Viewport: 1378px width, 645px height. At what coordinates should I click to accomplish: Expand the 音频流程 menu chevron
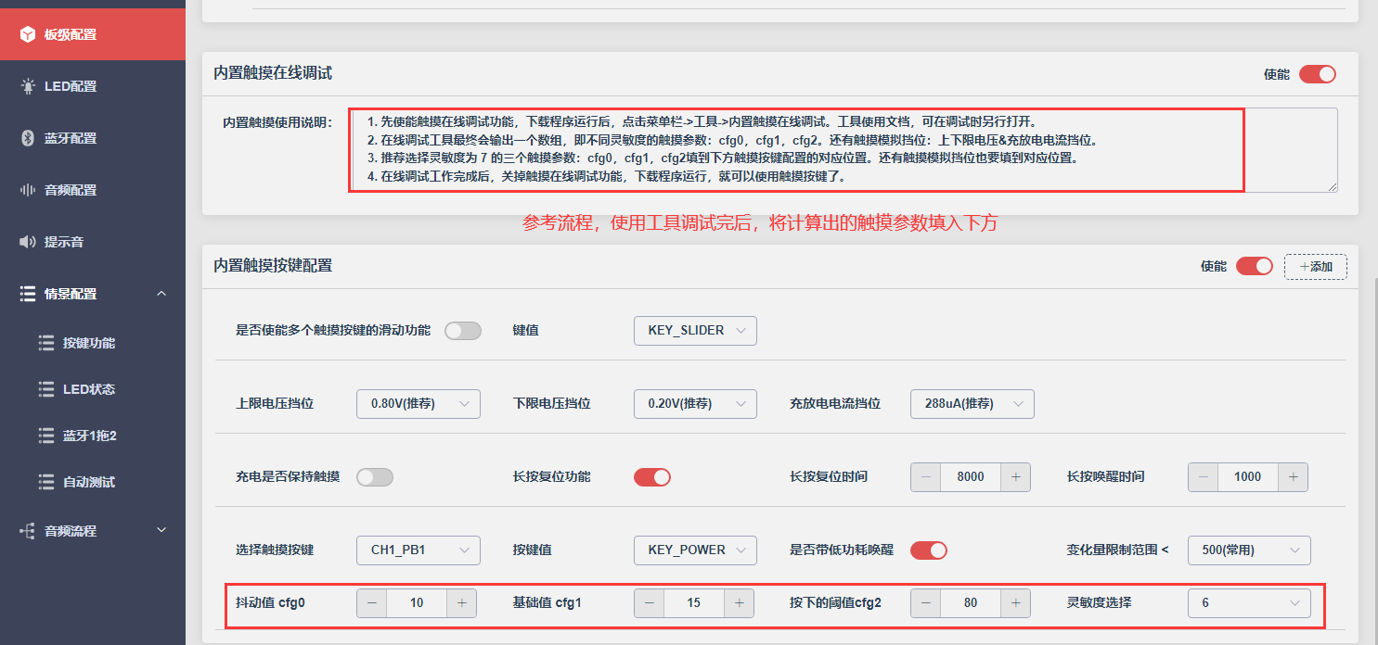tap(161, 531)
